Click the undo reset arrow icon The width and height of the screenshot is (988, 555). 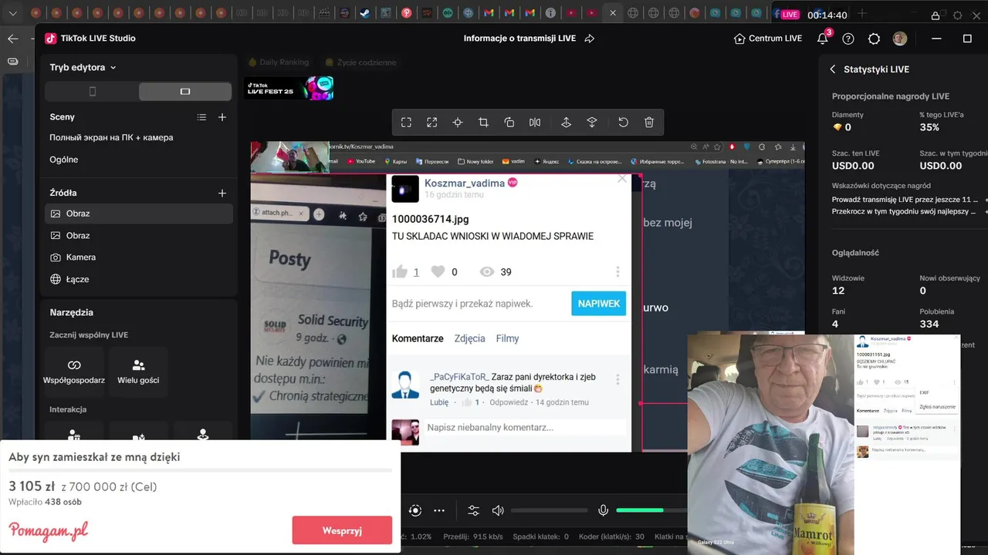tap(623, 123)
